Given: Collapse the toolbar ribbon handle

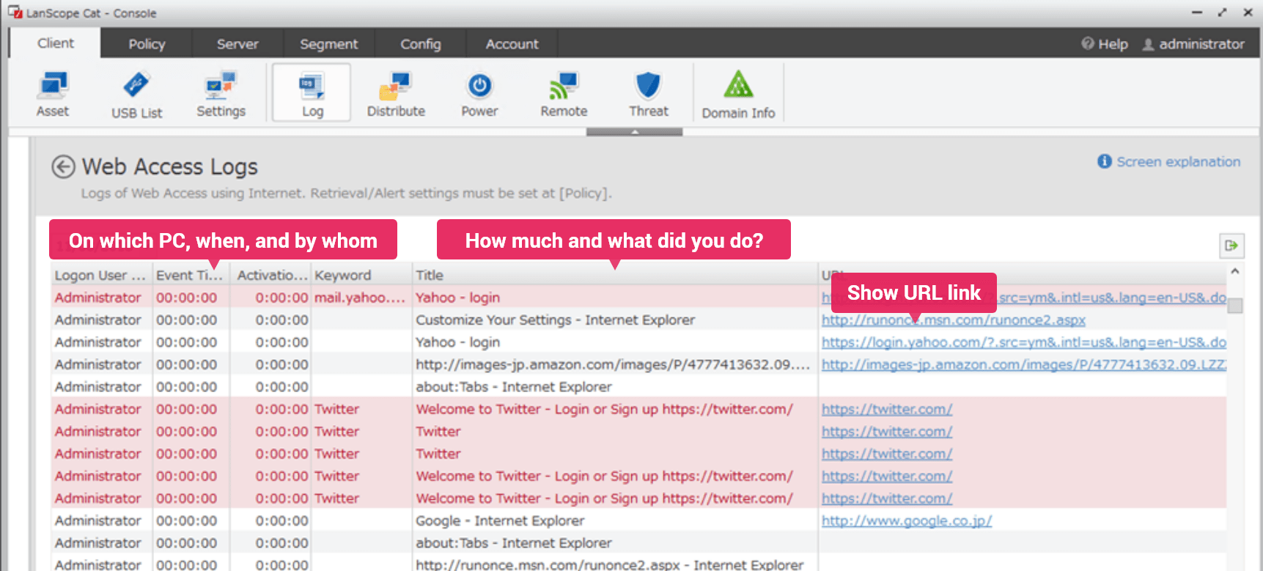Looking at the screenshot, I should 634,132.
